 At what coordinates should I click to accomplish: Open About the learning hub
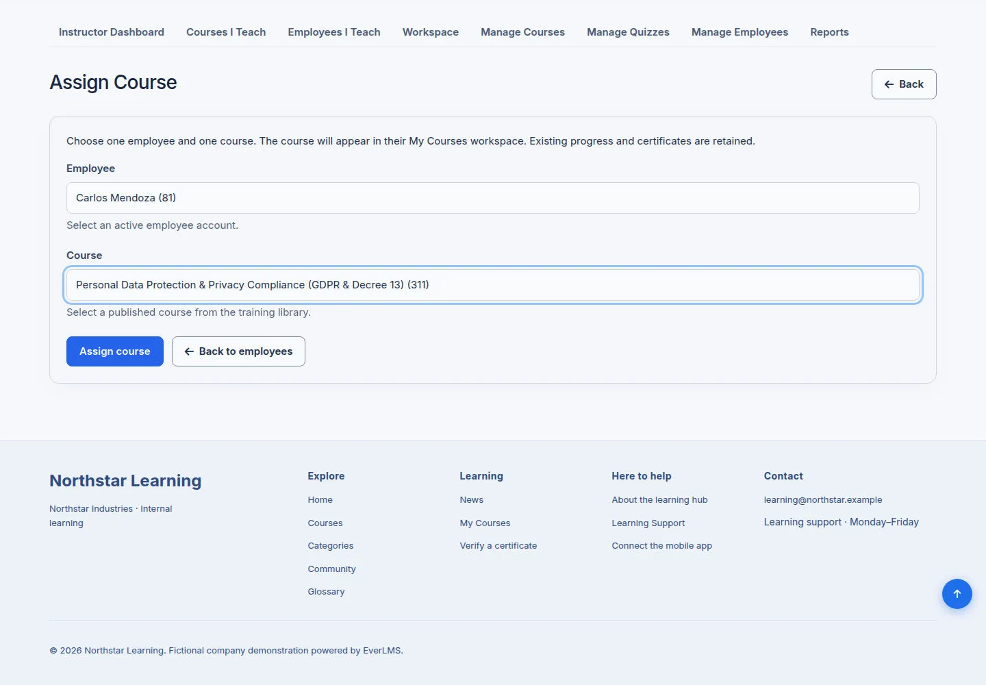pos(660,500)
